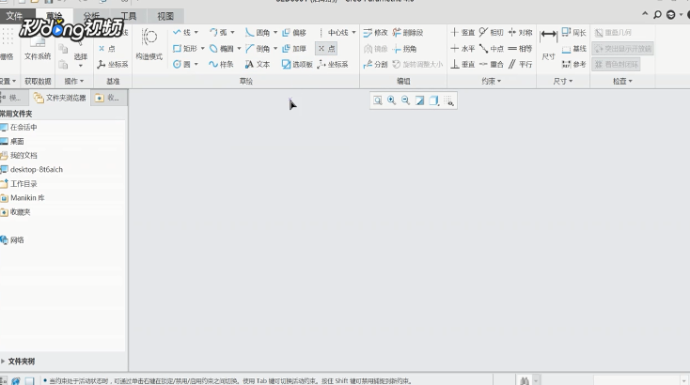Click the 删除段 (Delete Segment) tool
The width and height of the screenshot is (690, 385).
point(408,33)
